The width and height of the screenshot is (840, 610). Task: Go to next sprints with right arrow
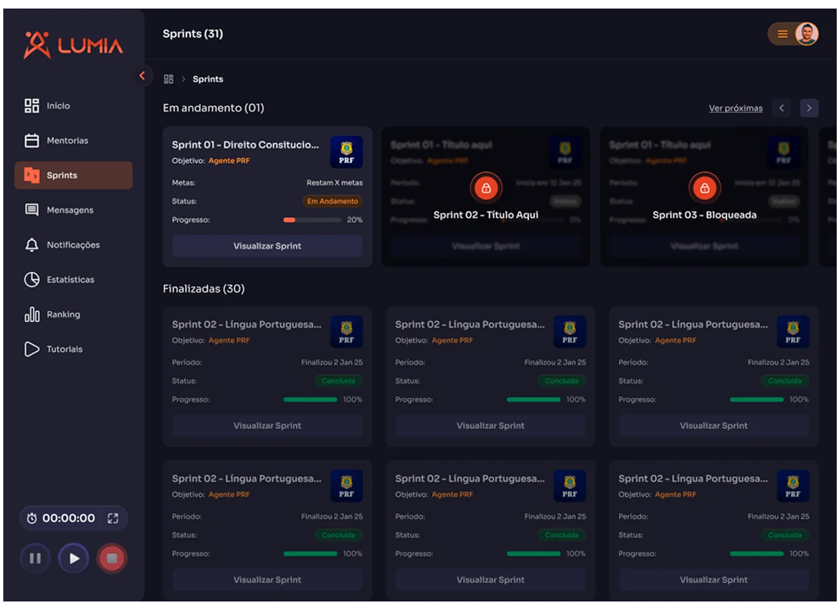(x=809, y=108)
